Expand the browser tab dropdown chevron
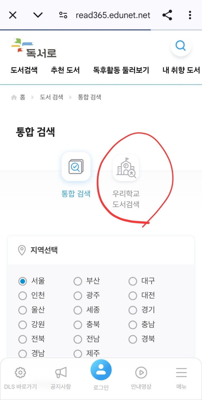Viewport: 202px width, 400px height. (x=38, y=15)
